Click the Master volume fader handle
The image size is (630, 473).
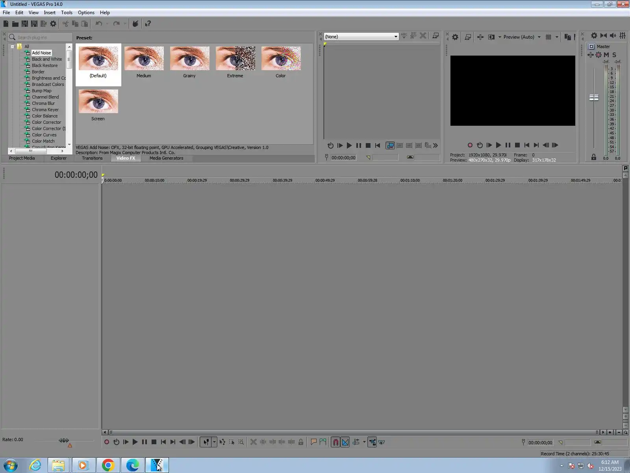(594, 97)
